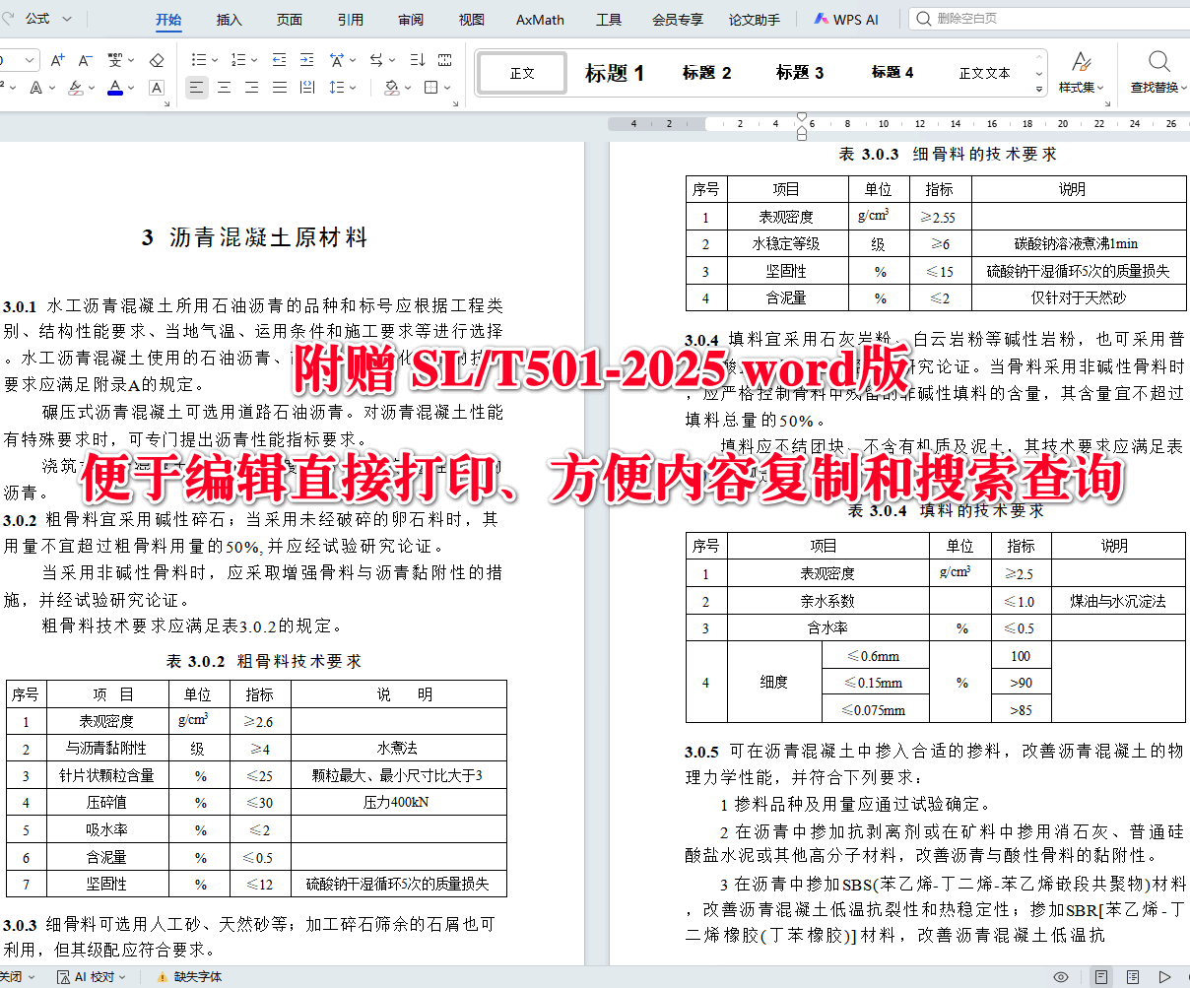Switch to the 开始 tab
The height and width of the screenshot is (988, 1190).
169,20
